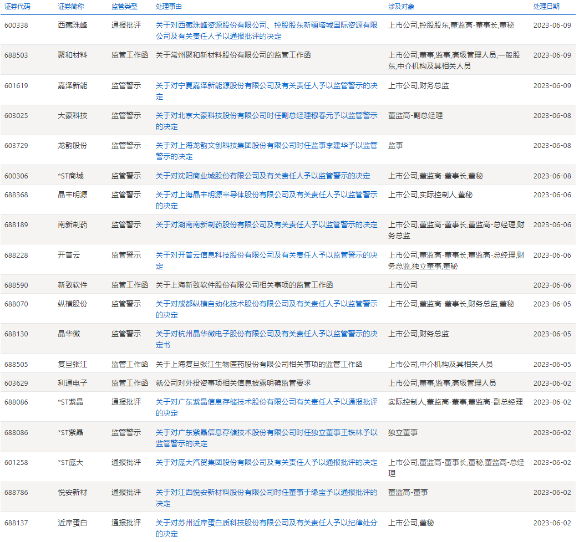Screen dimensions: 579x542
Task: Select stock code 600338
Action: pyautogui.click(x=16, y=25)
